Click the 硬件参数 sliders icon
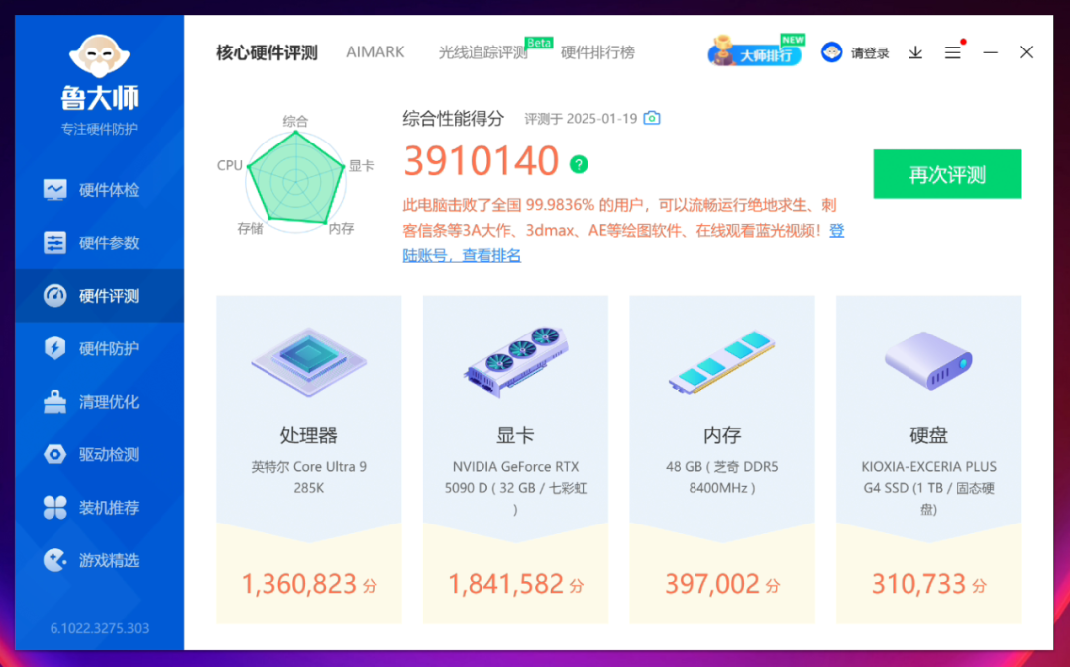 [x=54, y=242]
